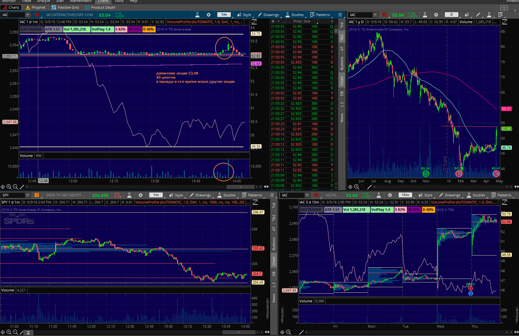Toggle Buttons sidebar tab in top chart
Viewport: 519px width, 336px height.
(x=342, y=63)
